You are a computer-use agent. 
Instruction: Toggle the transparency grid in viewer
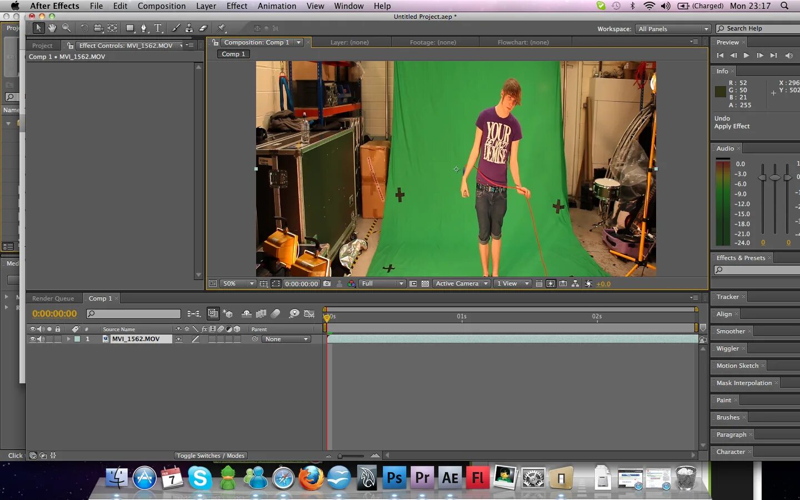coord(425,283)
